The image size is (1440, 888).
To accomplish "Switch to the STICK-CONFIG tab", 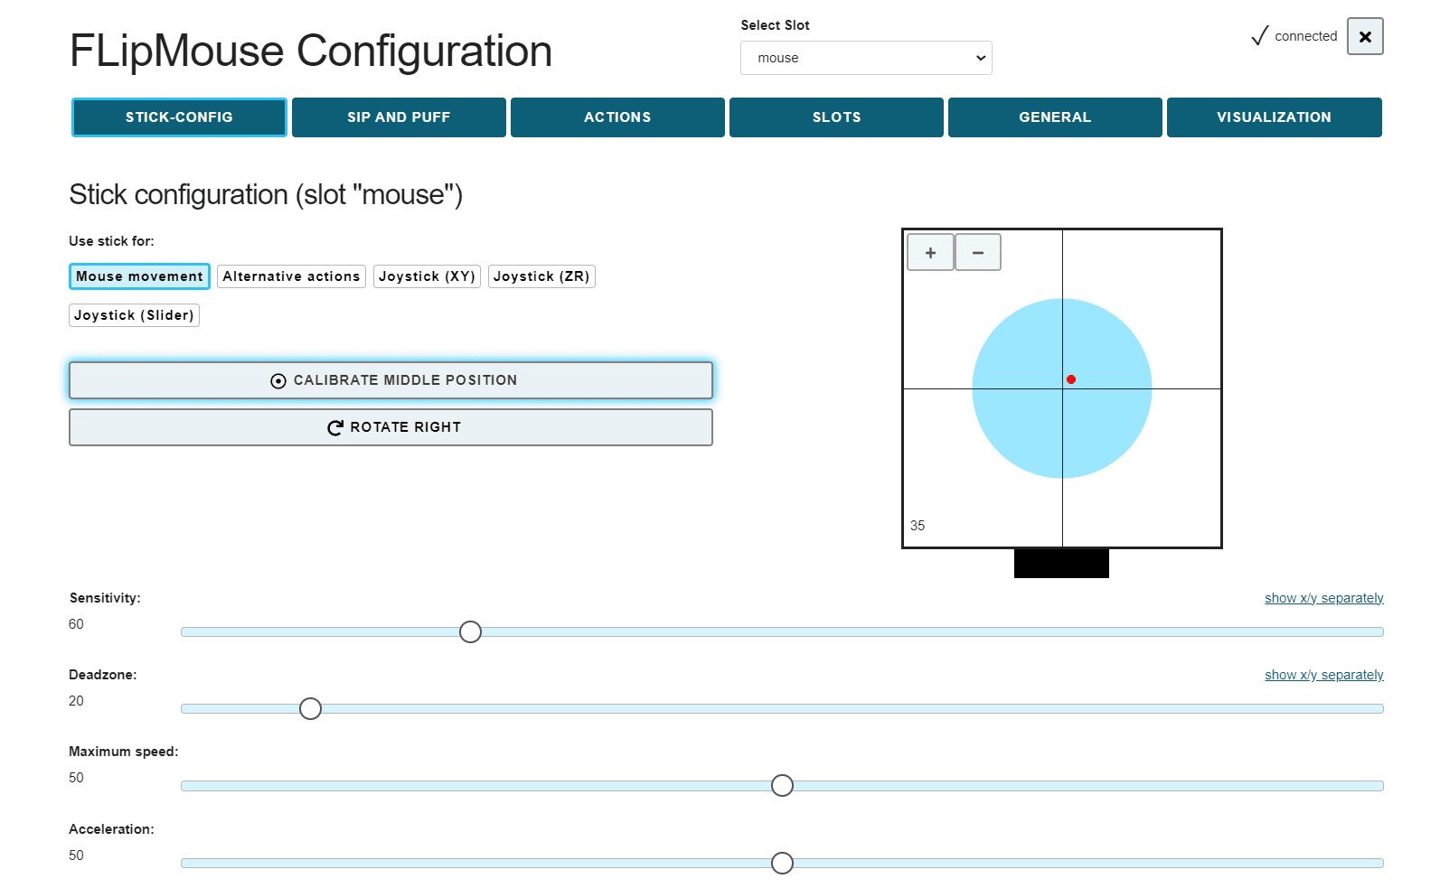I will click(179, 117).
